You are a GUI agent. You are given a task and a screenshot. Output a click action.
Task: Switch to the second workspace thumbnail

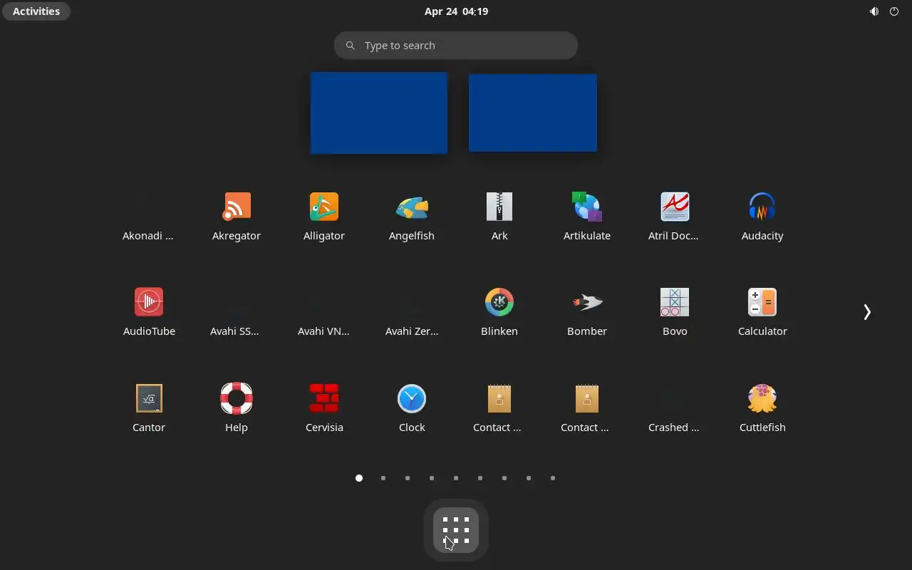533,113
